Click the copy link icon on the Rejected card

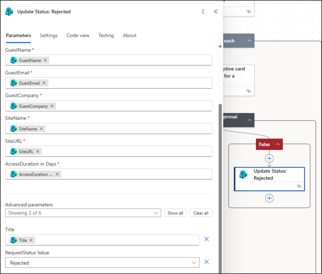click(299, 186)
